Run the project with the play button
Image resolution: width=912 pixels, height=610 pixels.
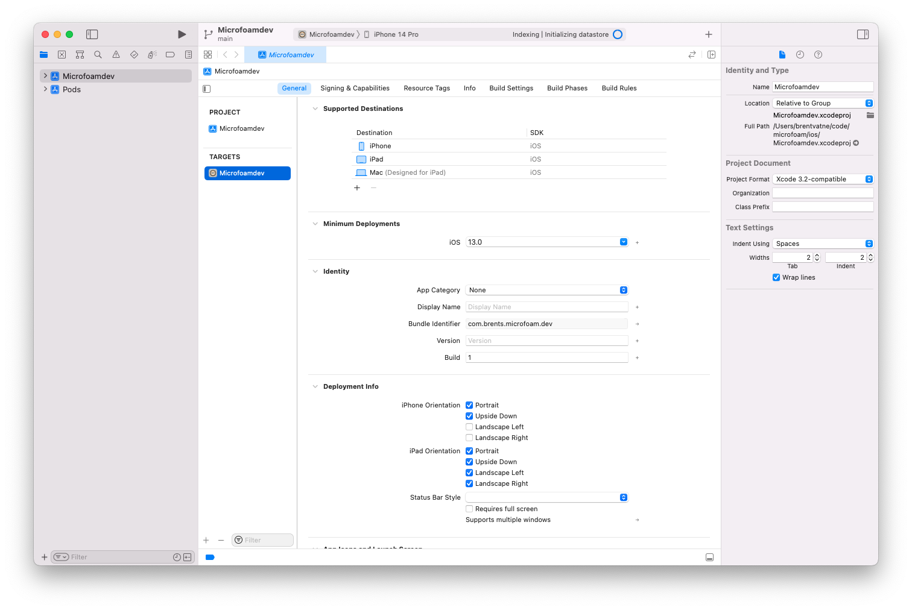coord(182,34)
